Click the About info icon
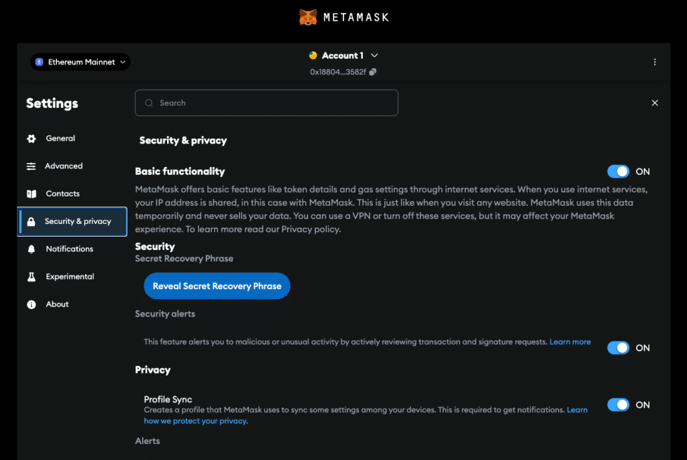The image size is (687, 460). 32,304
